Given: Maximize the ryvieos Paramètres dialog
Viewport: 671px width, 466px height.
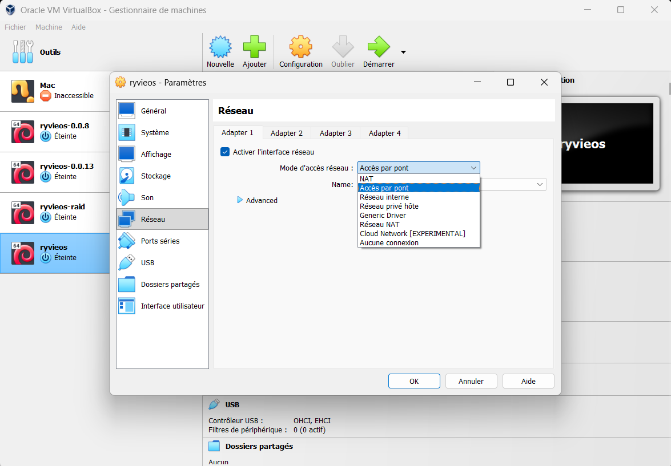Looking at the screenshot, I should point(510,82).
